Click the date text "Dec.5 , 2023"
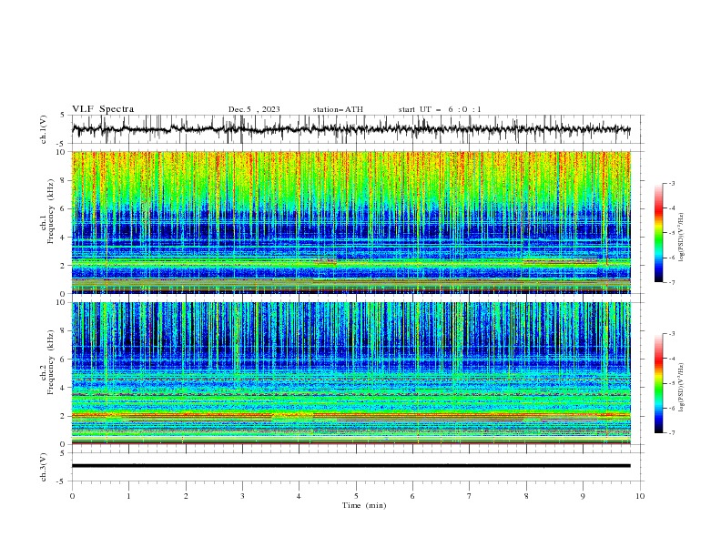721x557 pixels. click(x=254, y=109)
